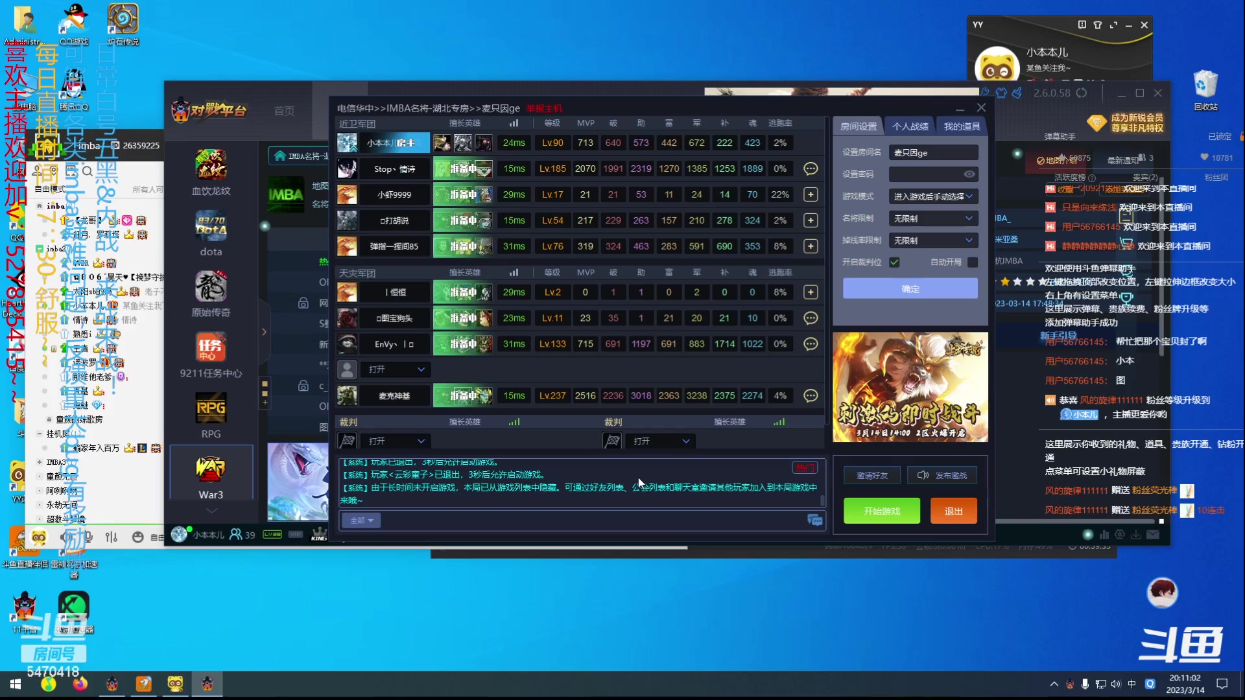Click the friends count 39 icon
This screenshot has height=700, width=1245.
click(x=243, y=535)
